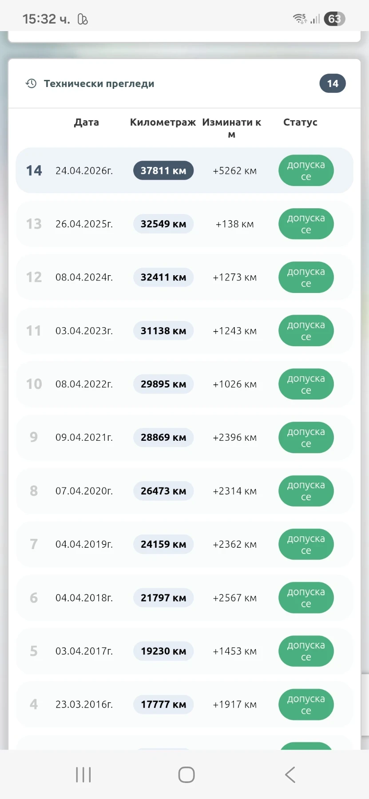
Task: Open Android recent apps button
Action: (83, 775)
